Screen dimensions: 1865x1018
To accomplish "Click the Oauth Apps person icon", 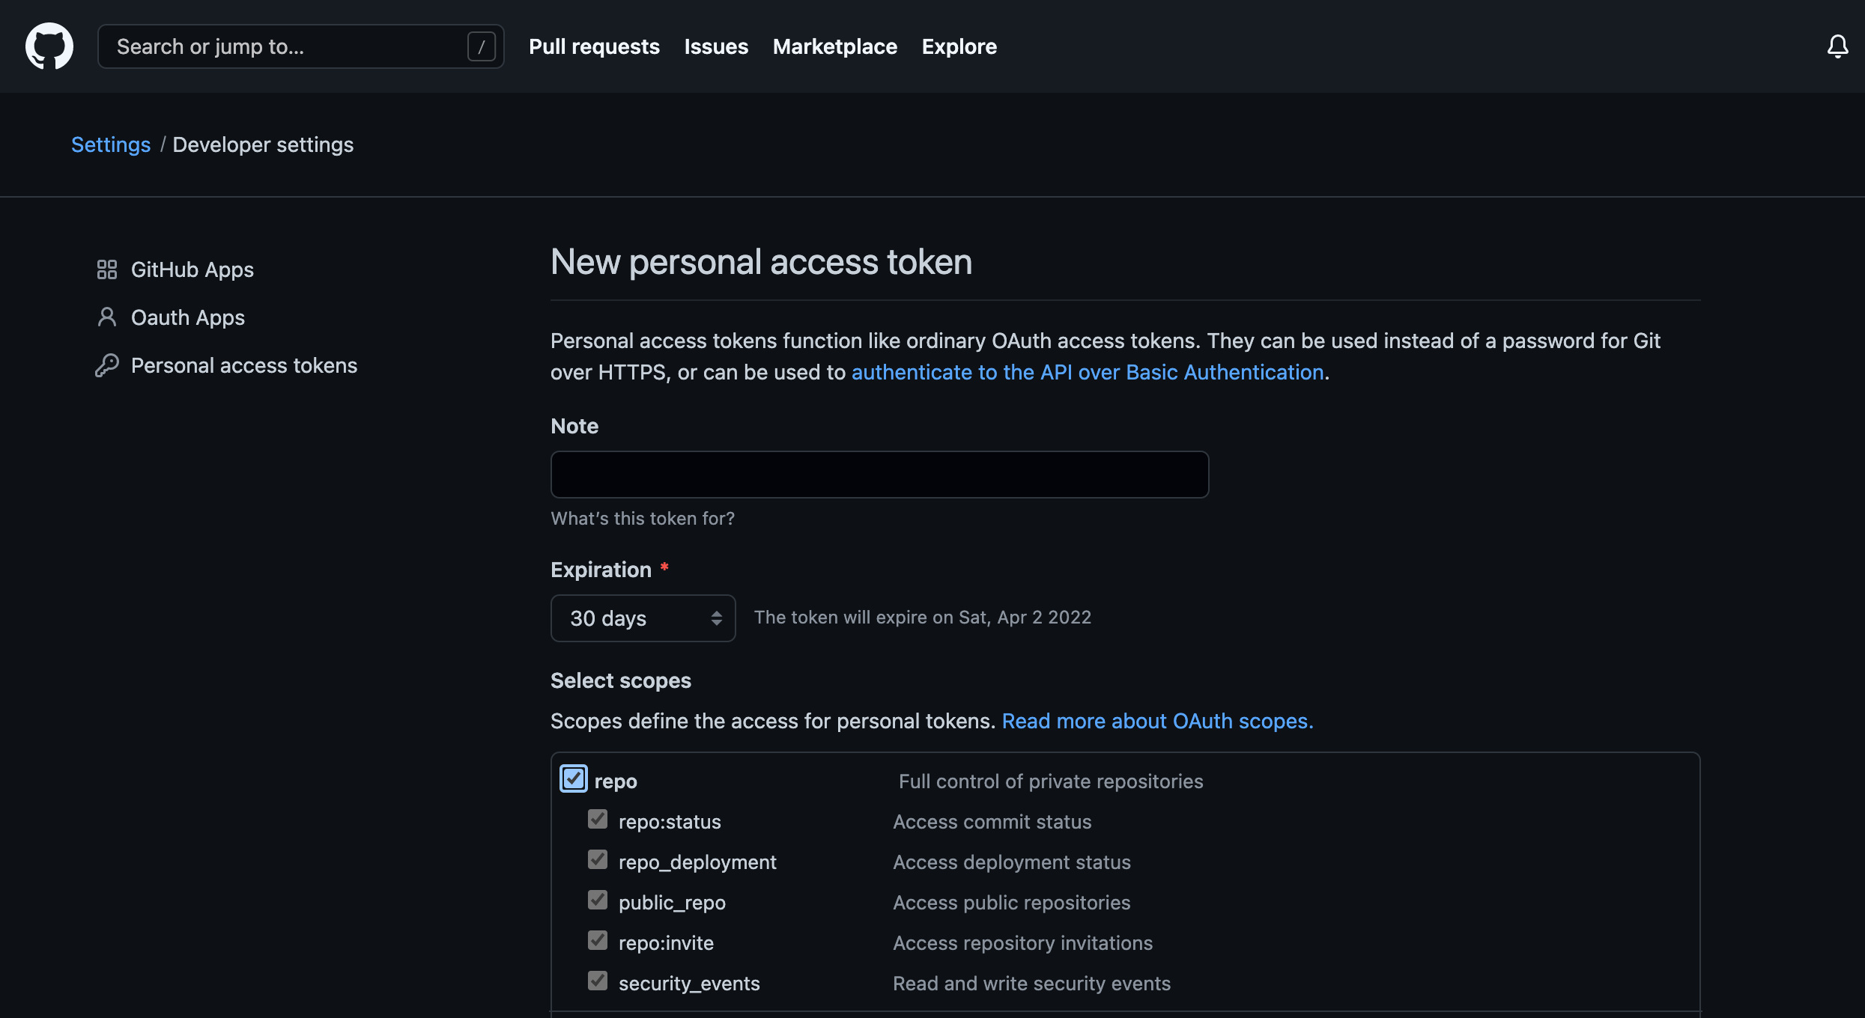I will click(x=107, y=317).
